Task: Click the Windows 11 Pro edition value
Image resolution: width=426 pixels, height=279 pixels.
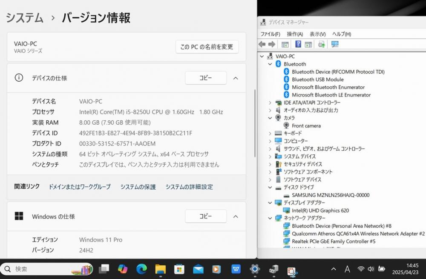Action: (x=101, y=240)
